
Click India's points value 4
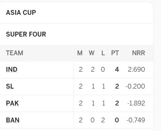(117, 70)
